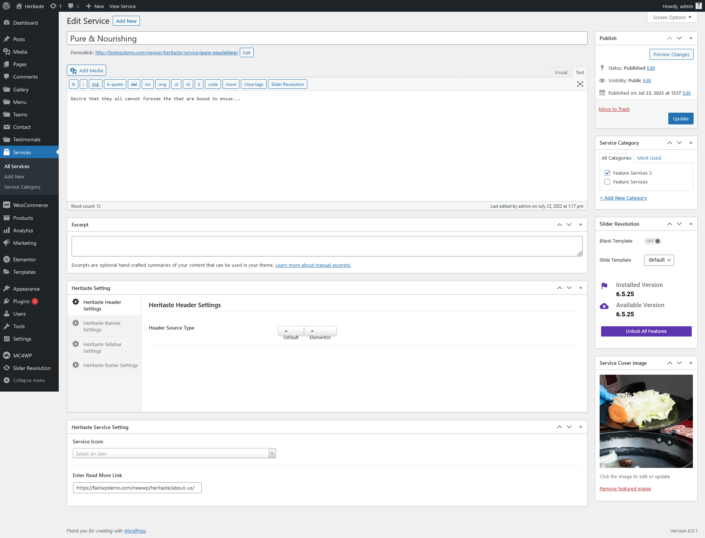Image resolution: width=705 pixels, height=538 pixels.
Task: Open updates icon in admin bar
Action: point(54,6)
